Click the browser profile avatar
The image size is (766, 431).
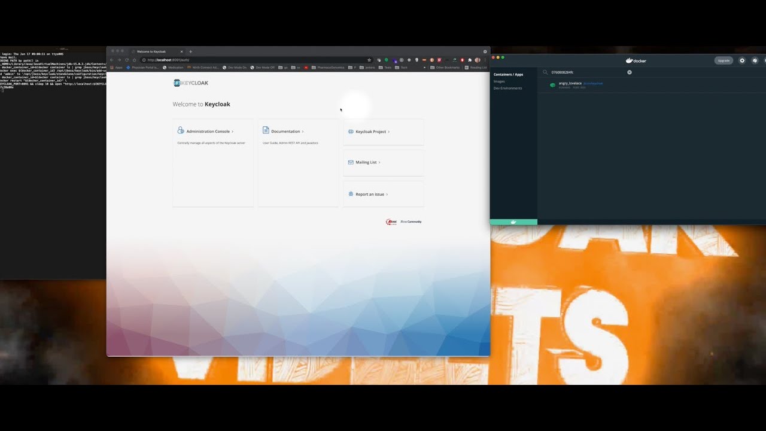tap(478, 60)
